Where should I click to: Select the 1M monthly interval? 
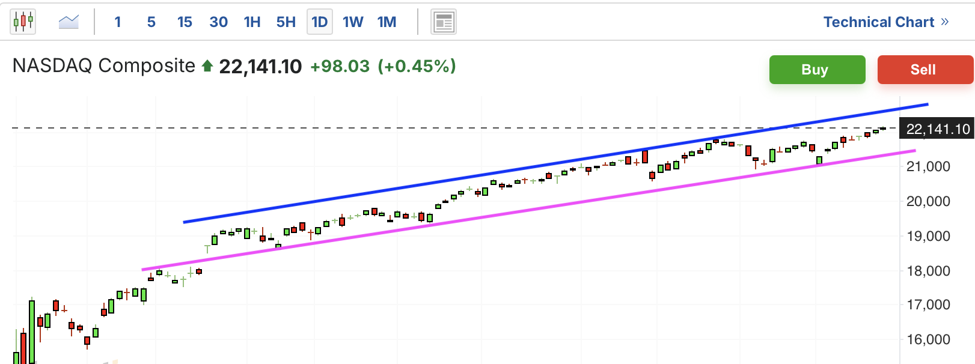[387, 22]
